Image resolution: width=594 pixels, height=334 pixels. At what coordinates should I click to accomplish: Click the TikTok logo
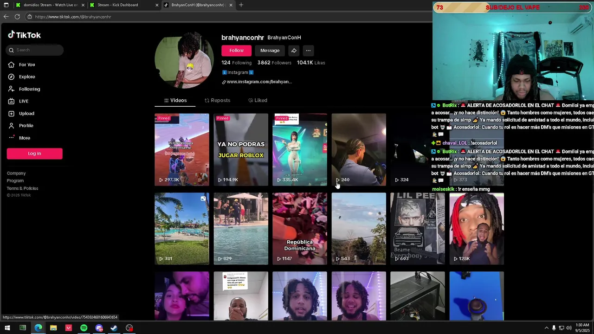(x=24, y=35)
